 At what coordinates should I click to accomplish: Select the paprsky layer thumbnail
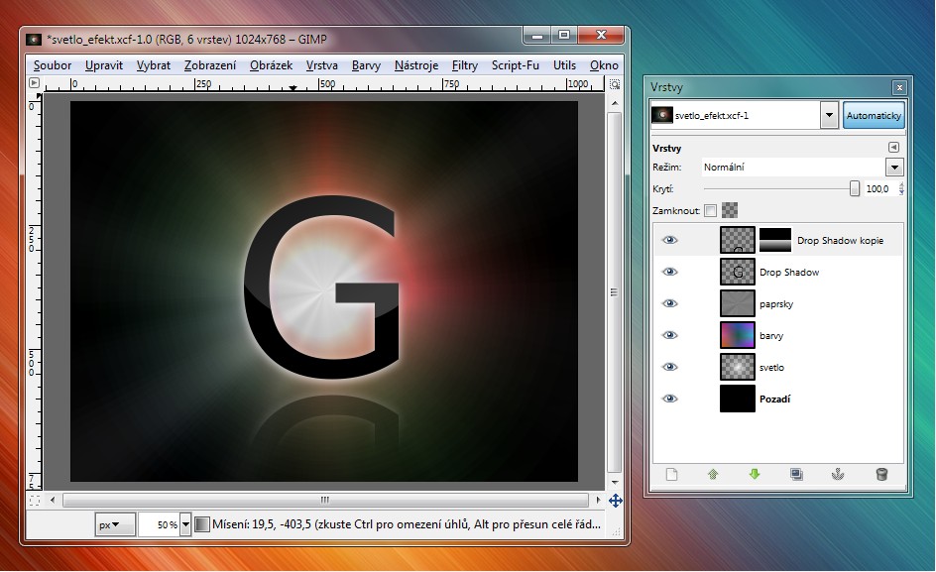pyautogui.click(x=738, y=303)
